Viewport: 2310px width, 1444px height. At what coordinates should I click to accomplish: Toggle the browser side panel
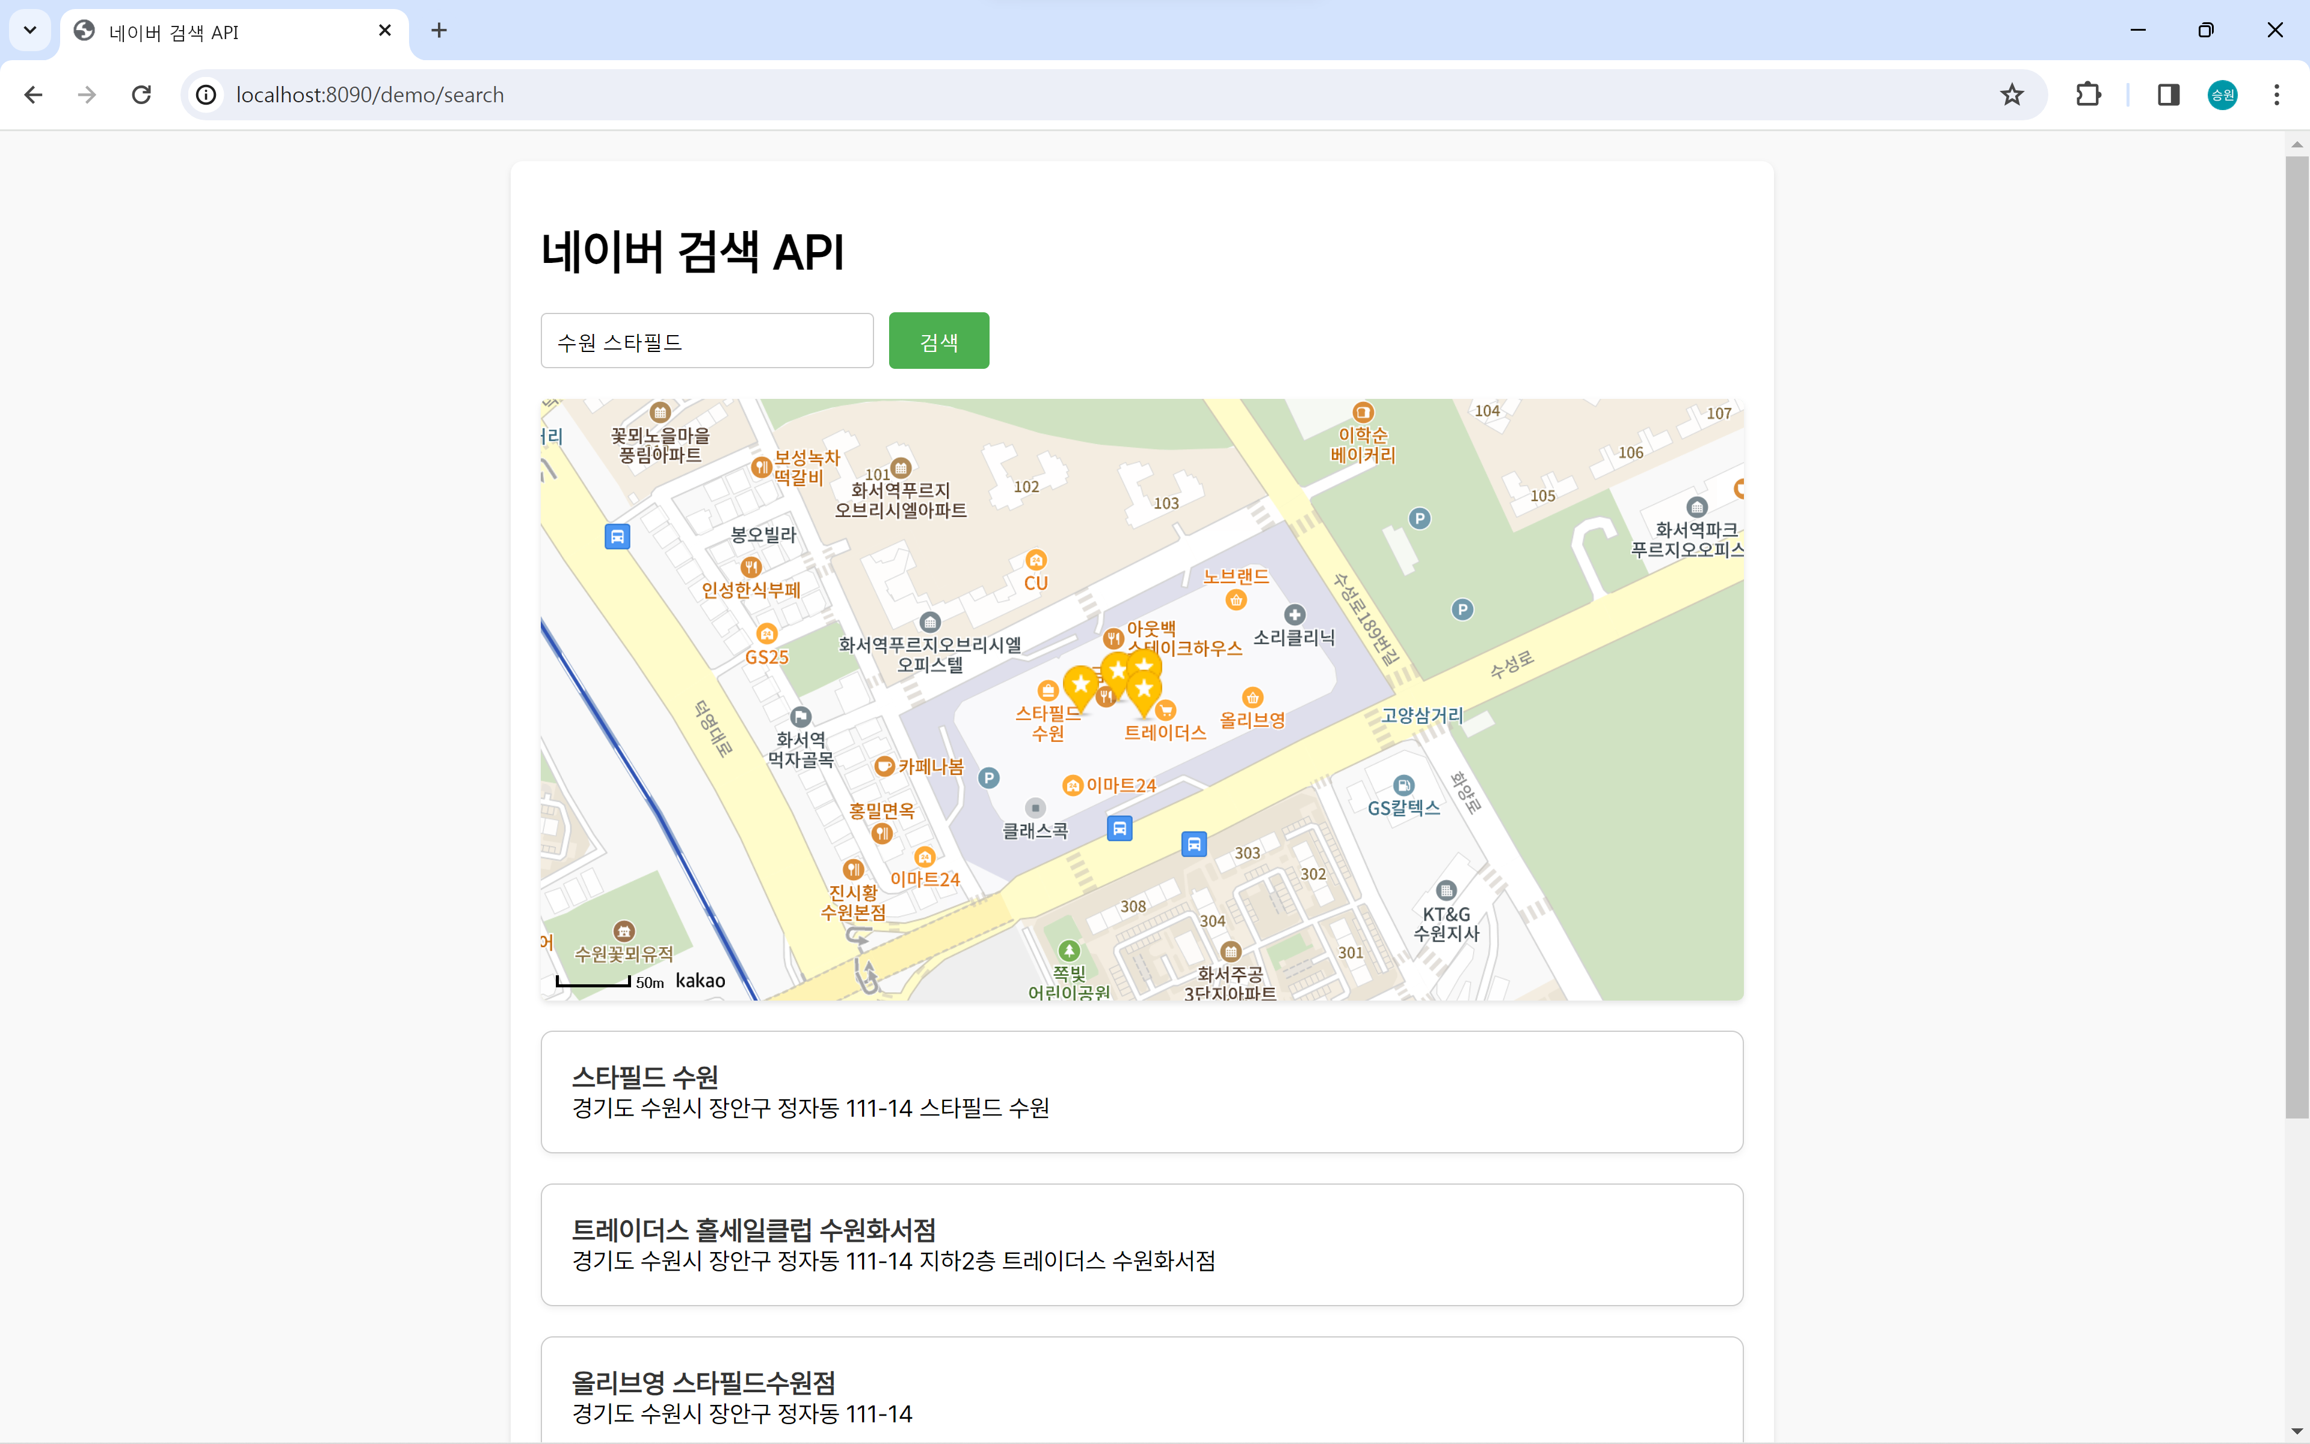click(x=2168, y=94)
